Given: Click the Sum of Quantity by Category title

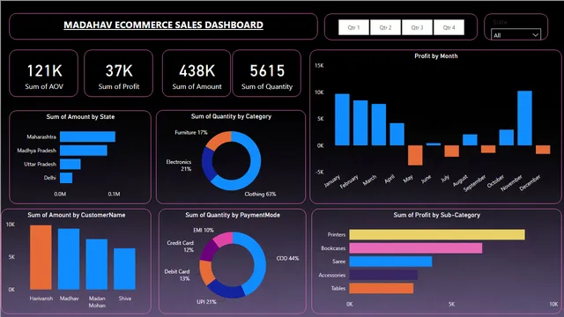Looking at the screenshot, I should coord(231,116).
